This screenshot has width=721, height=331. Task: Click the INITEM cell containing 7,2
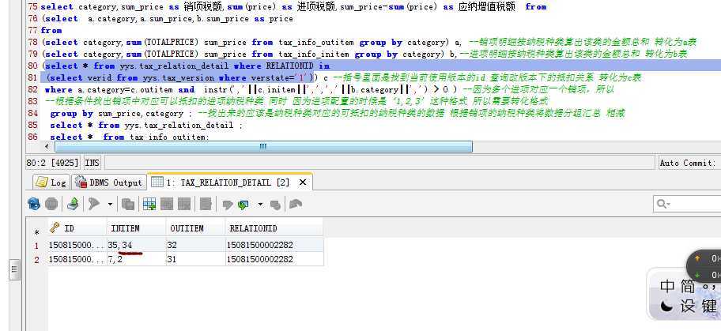136,259
